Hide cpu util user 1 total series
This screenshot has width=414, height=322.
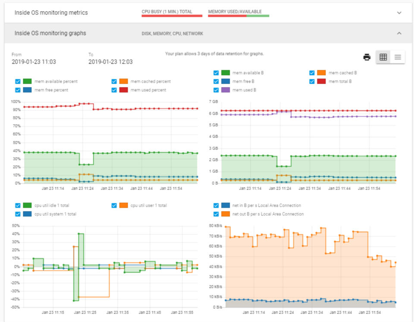pyautogui.click(x=114, y=205)
